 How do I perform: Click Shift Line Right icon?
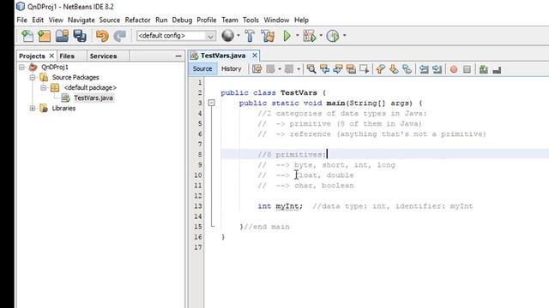(x=437, y=69)
